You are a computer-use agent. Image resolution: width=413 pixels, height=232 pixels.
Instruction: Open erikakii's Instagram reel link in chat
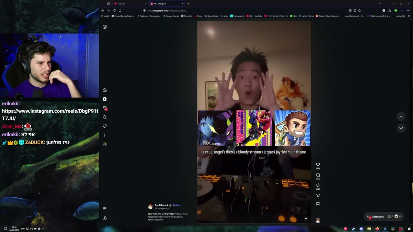click(x=50, y=115)
